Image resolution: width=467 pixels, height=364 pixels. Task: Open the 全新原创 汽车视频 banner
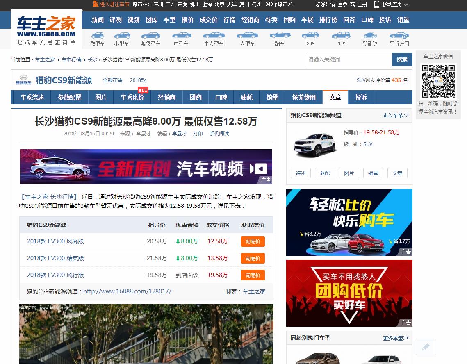(x=146, y=166)
